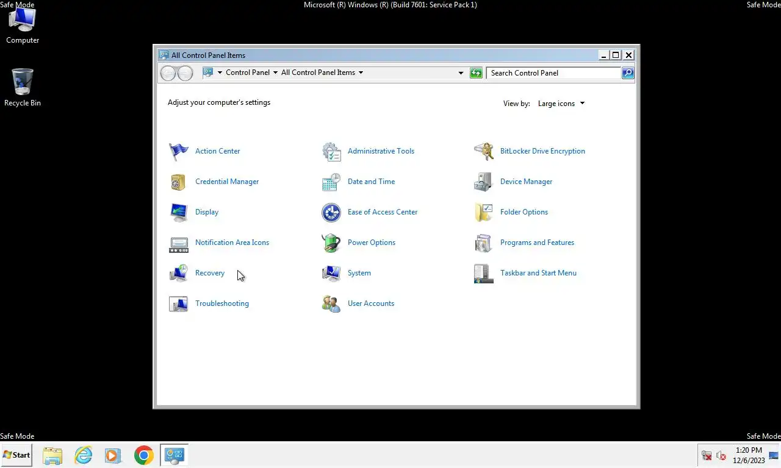Click the Device Manager link

526,182
